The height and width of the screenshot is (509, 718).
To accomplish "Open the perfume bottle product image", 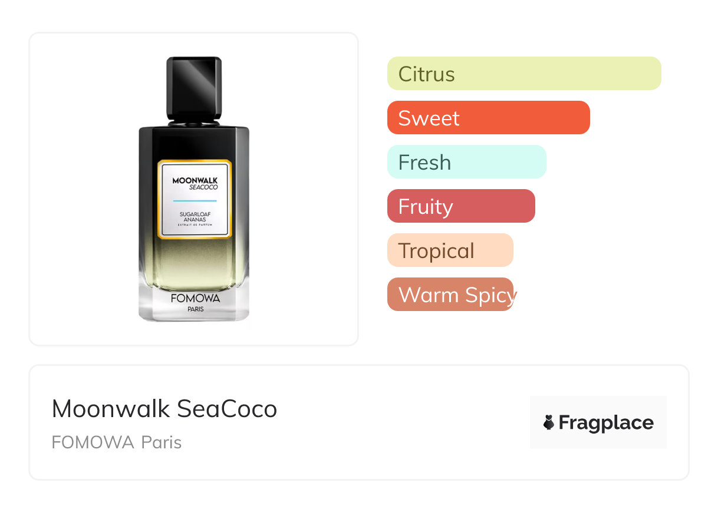I will [x=194, y=189].
